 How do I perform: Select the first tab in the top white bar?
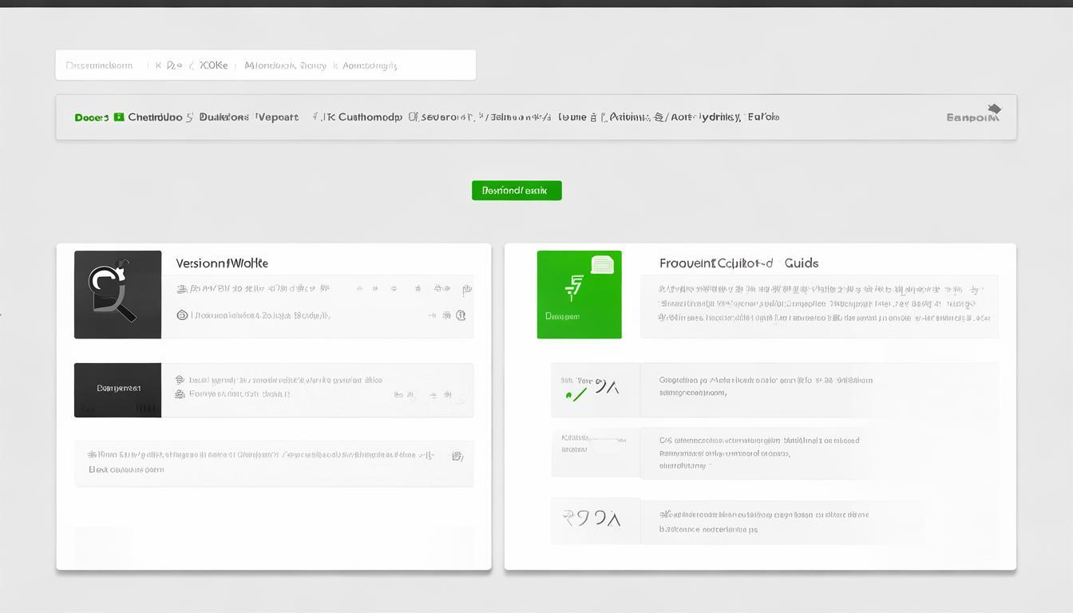pyautogui.click(x=99, y=65)
